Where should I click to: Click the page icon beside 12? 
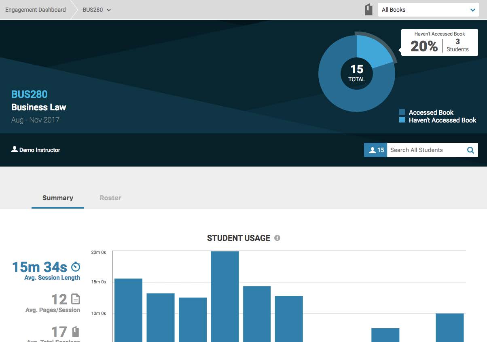[x=76, y=299]
